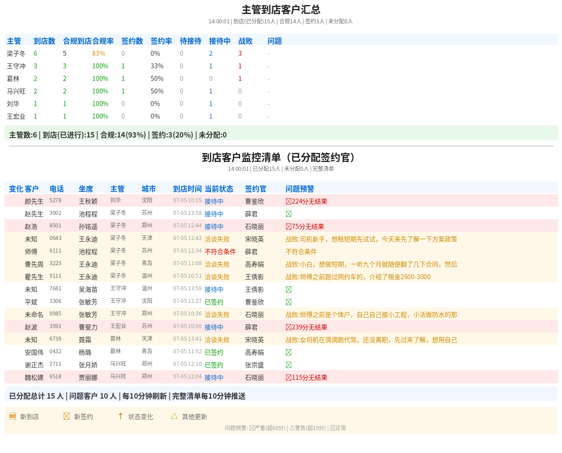Click supervisor name 王守冲 in summary table
This screenshot has height=453, width=562.
tap(16, 66)
